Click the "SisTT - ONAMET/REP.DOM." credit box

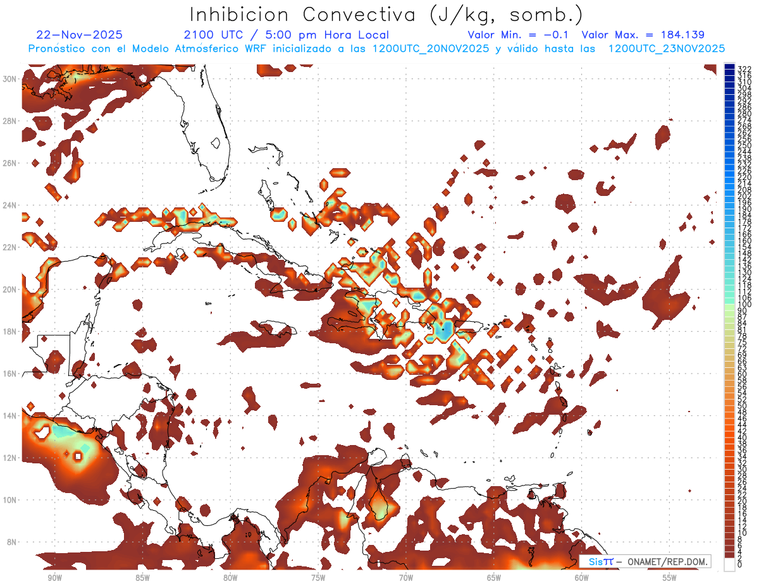(645, 561)
